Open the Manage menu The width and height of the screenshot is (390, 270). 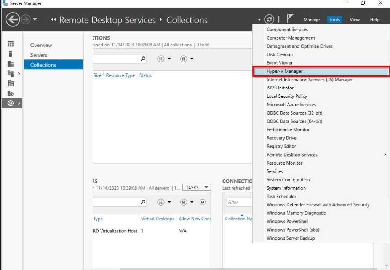pyautogui.click(x=312, y=20)
